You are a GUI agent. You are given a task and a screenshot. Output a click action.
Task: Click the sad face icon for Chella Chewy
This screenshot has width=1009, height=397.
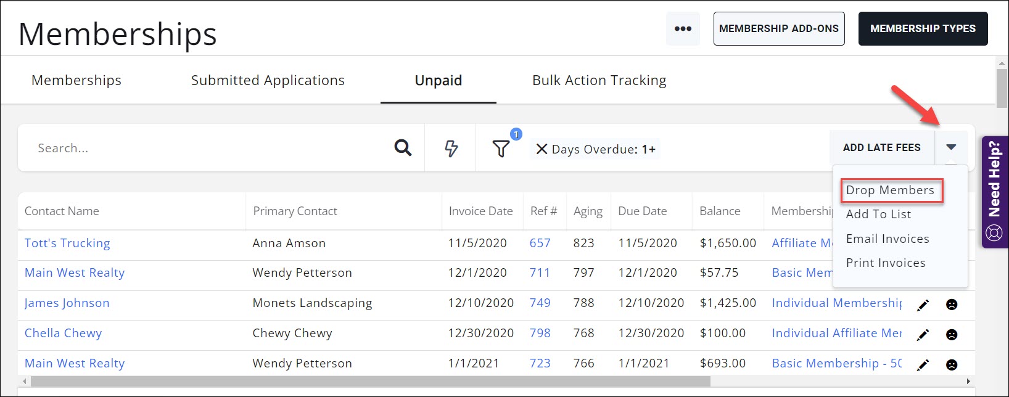point(952,335)
